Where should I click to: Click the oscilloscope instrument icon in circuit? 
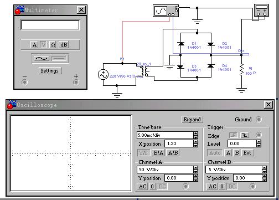pos(166,11)
